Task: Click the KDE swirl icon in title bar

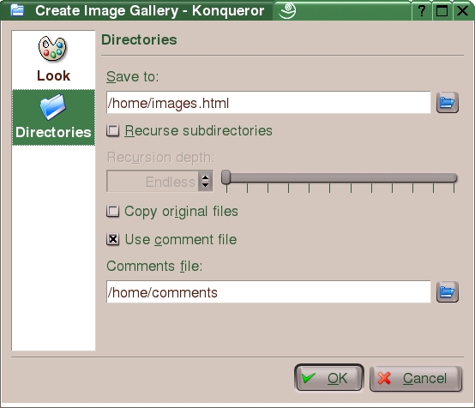Action: [287, 10]
